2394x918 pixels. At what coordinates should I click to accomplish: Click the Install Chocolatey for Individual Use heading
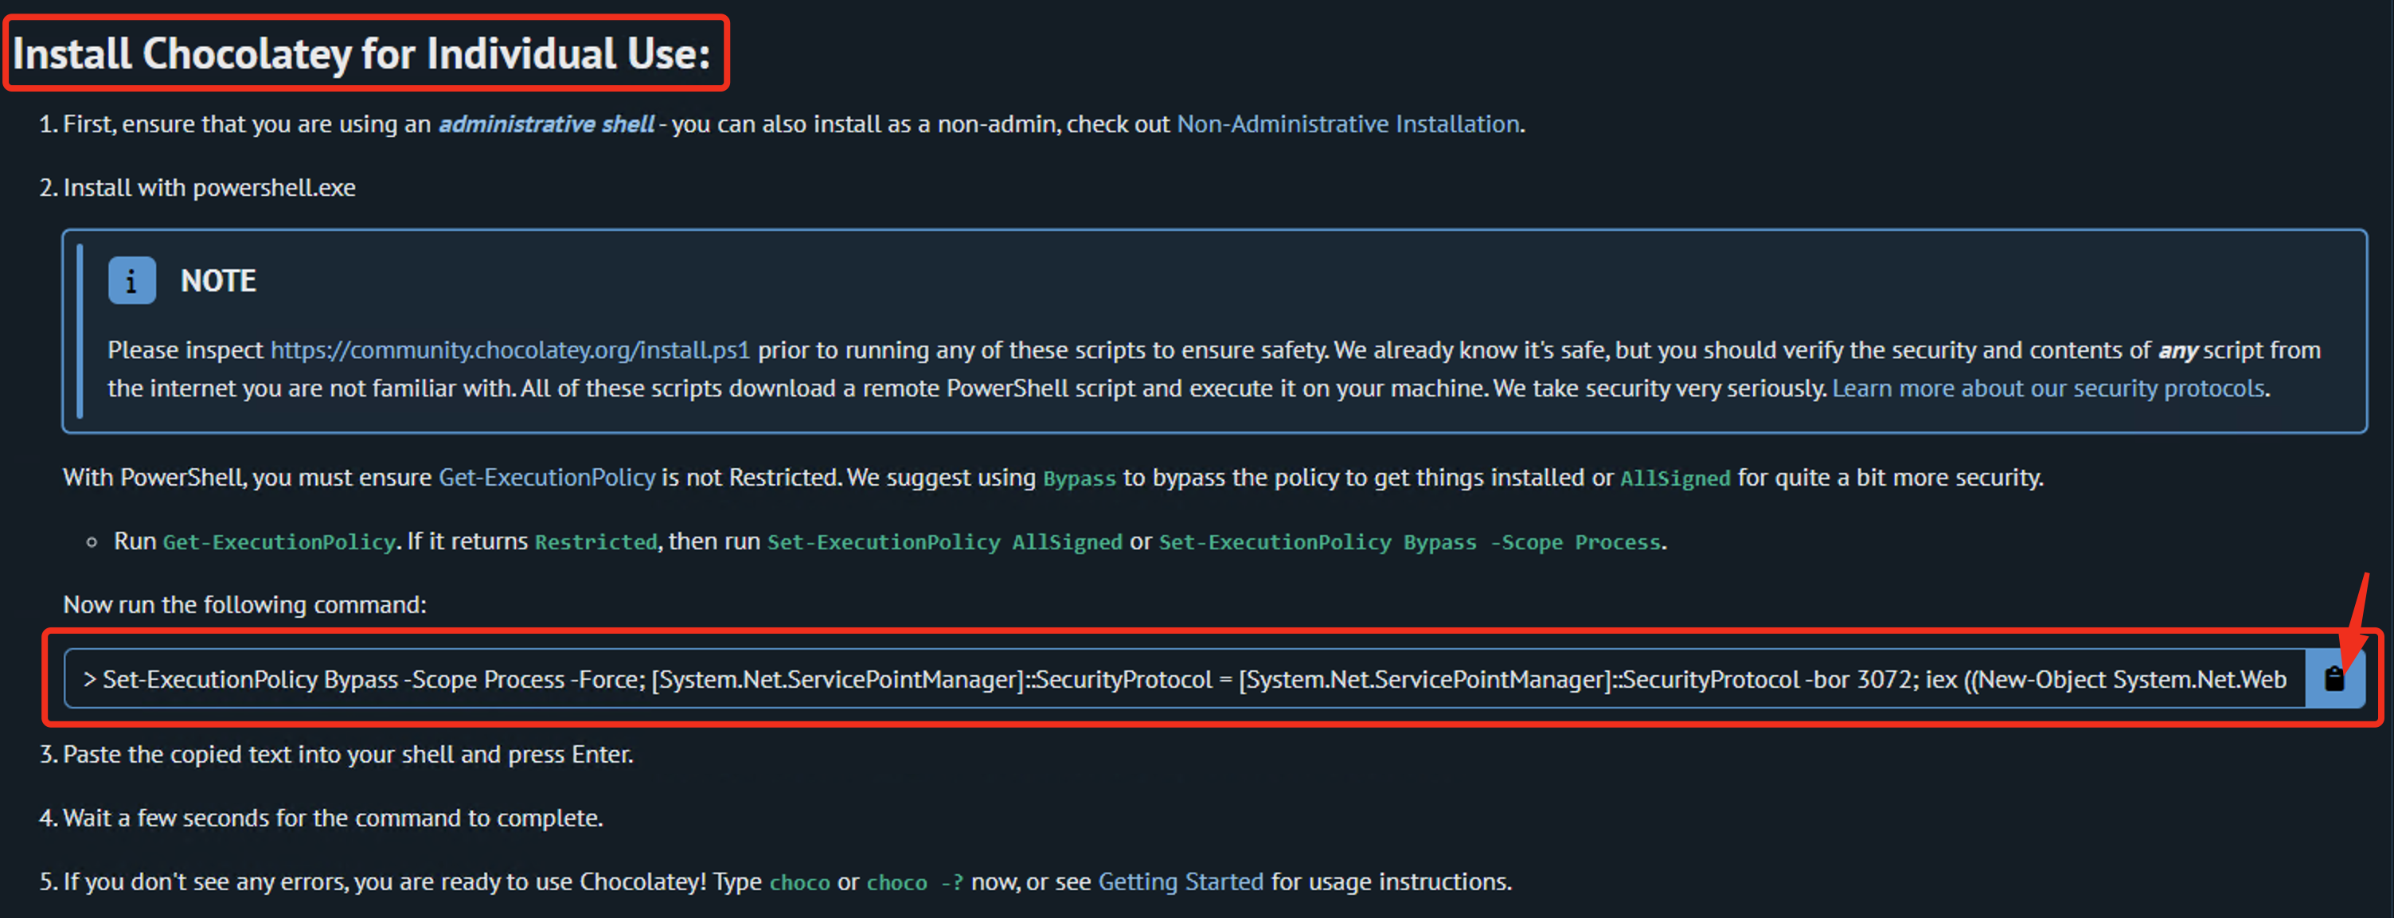click(x=361, y=54)
